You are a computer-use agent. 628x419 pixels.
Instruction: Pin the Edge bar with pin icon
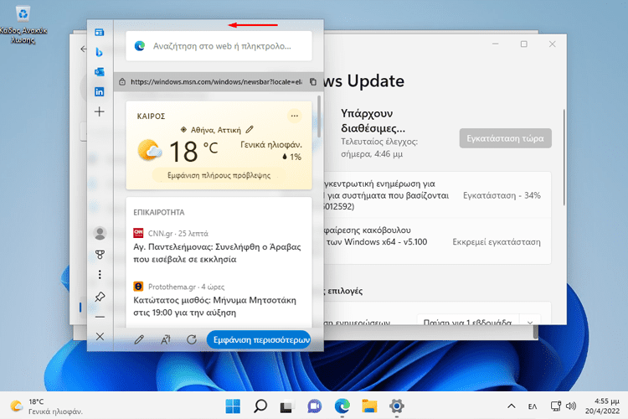(x=100, y=297)
